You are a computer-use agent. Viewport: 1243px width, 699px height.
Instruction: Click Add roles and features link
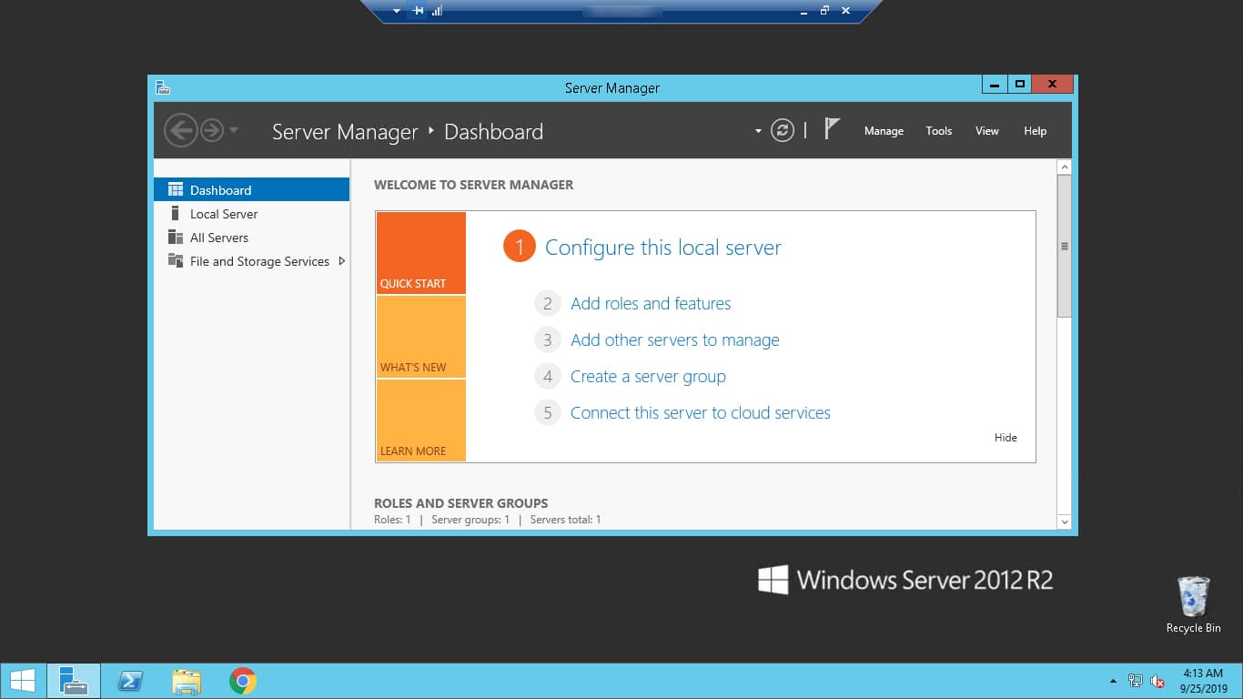point(651,304)
